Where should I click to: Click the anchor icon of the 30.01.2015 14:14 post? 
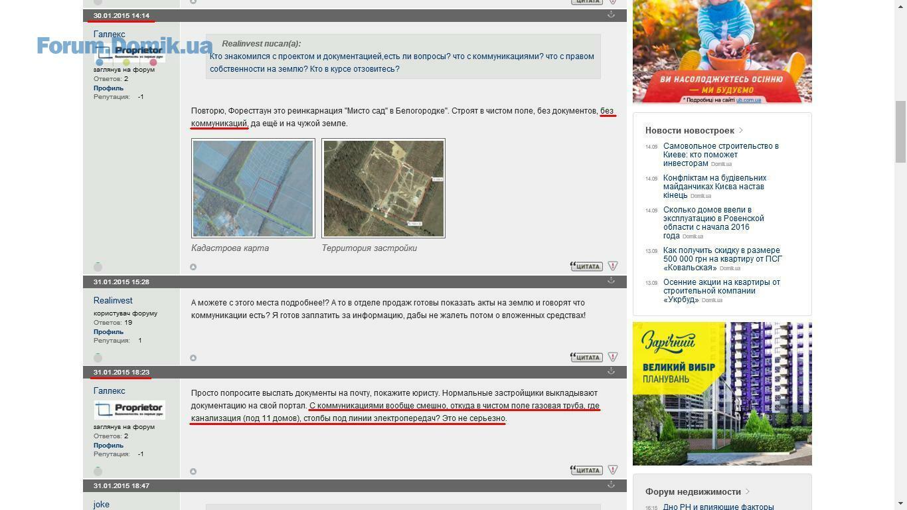(611, 15)
